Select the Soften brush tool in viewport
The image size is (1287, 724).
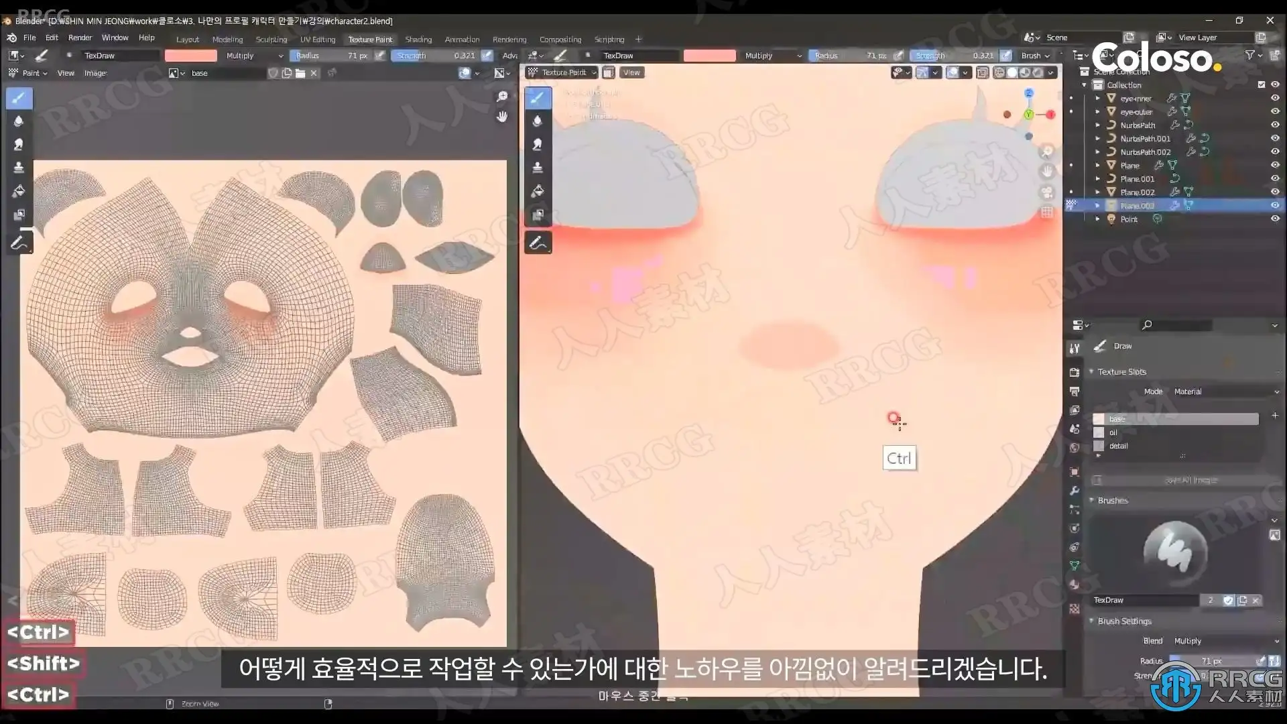coord(537,121)
